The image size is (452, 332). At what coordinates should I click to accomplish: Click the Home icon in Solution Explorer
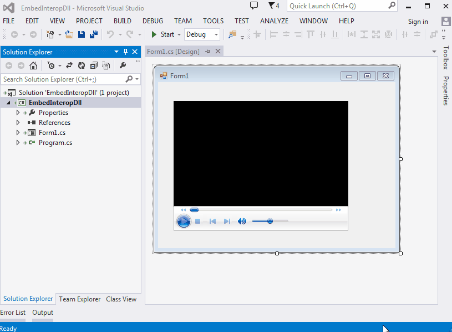point(33,66)
